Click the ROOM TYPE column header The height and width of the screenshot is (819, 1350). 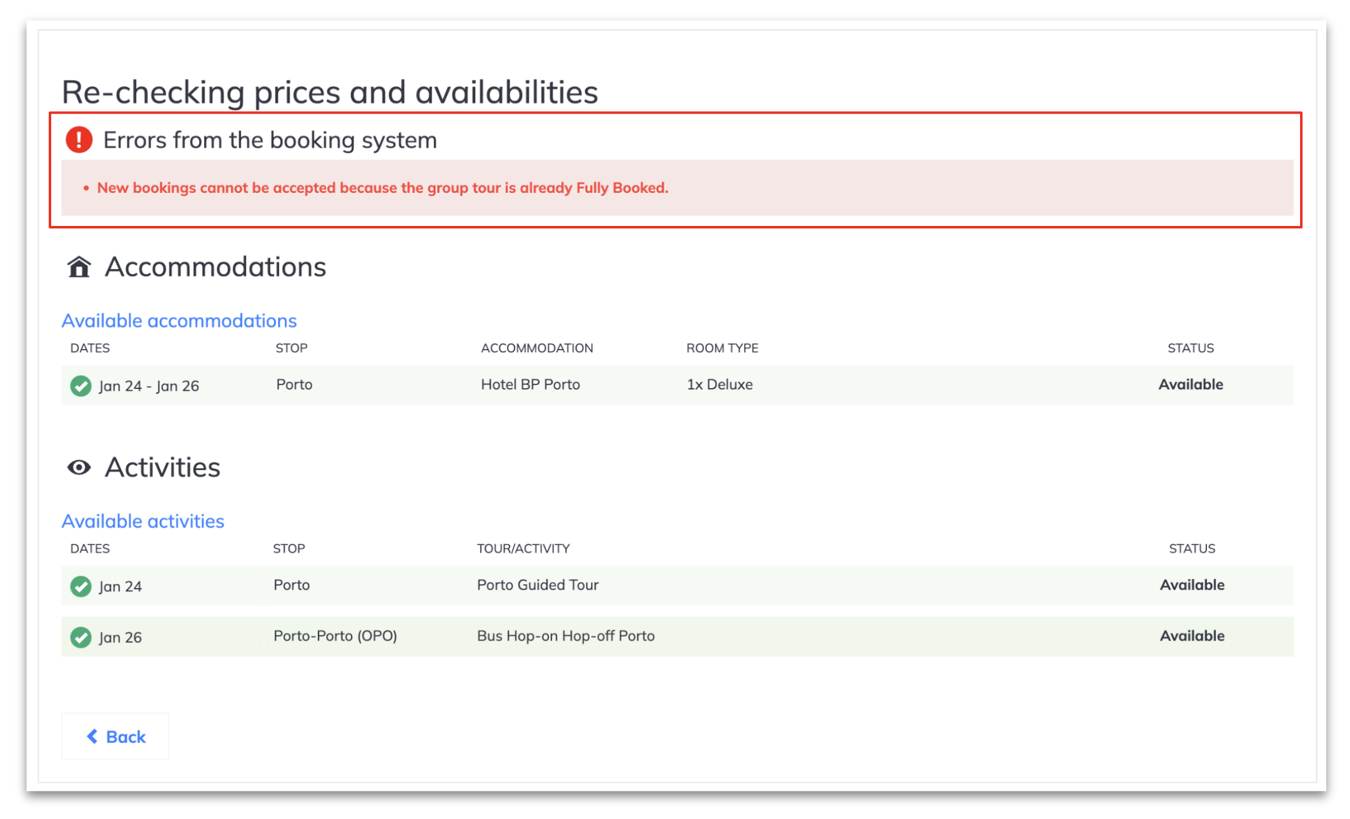(722, 348)
